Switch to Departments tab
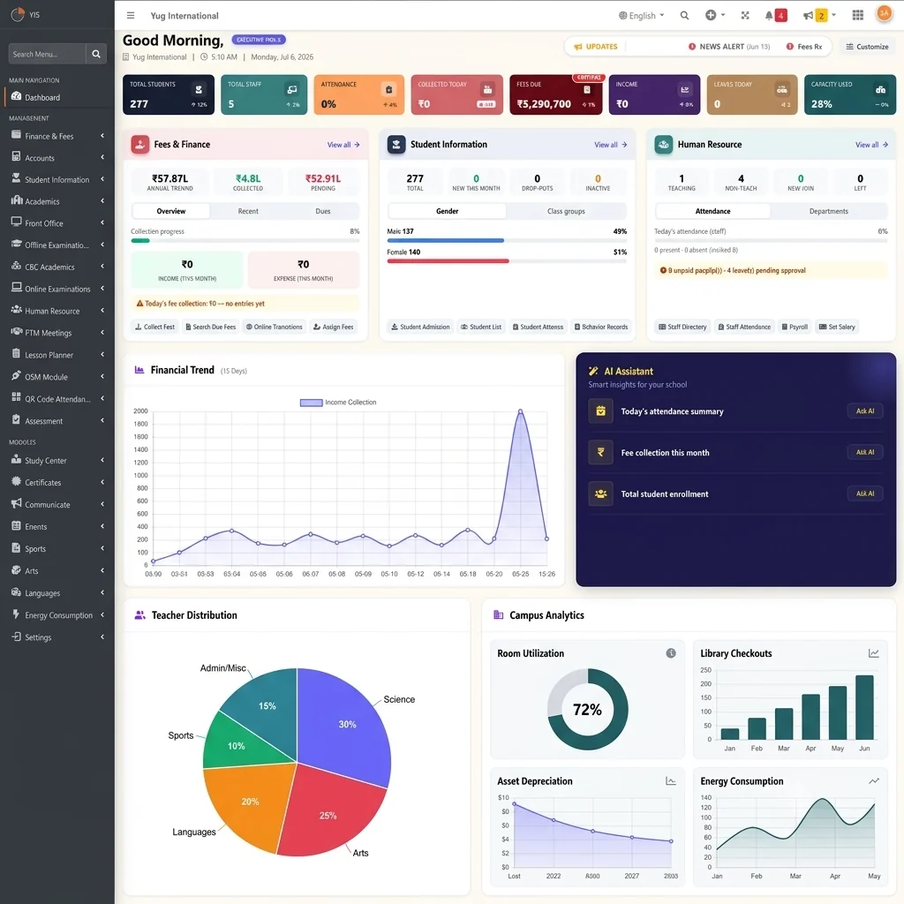This screenshot has width=904, height=904. [x=828, y=211]
